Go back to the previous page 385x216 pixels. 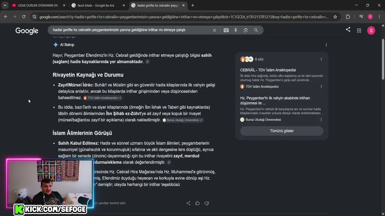[x=6, y=17]
